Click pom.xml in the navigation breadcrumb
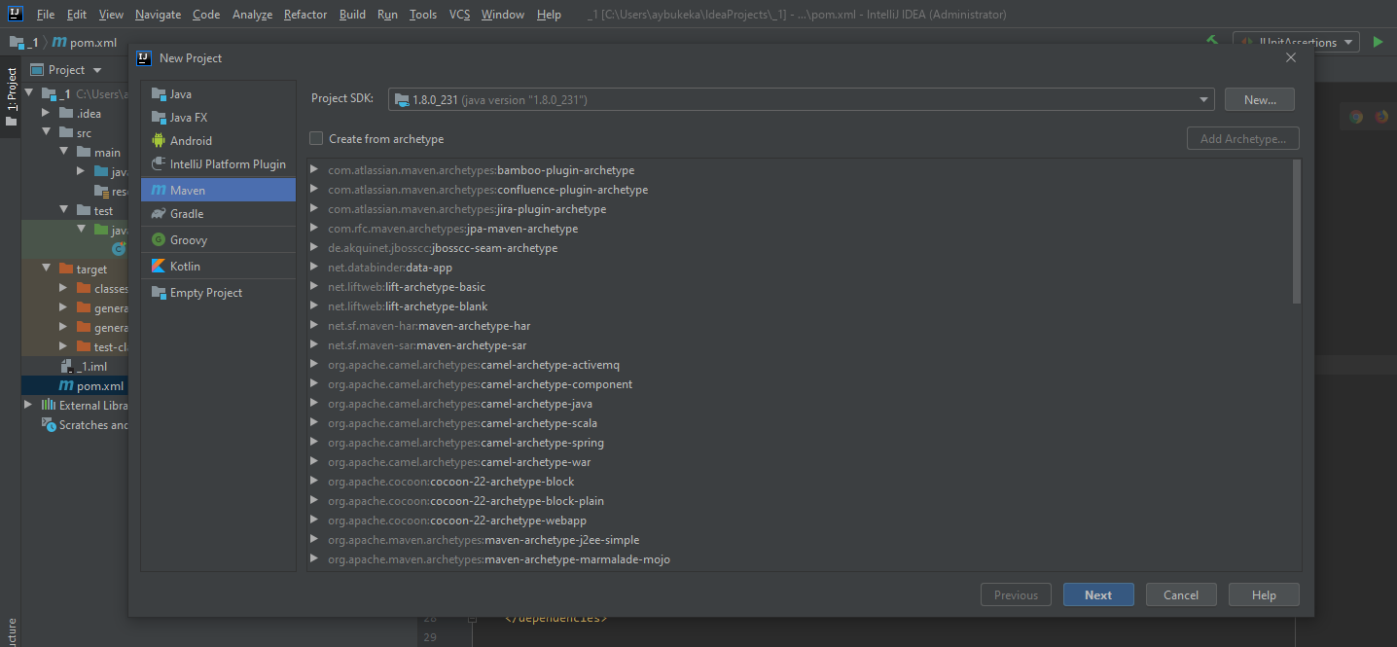The image size is (1397, 647). [84, 43]
